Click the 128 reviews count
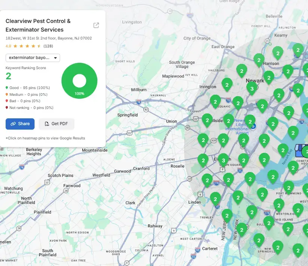Image resolution: width=308 pixels, height=266 pixels. click(48, 46)
